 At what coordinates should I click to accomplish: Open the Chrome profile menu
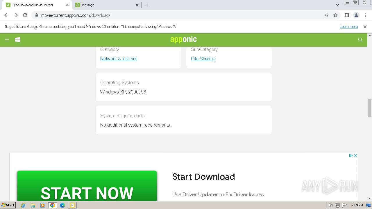(356, 15)
